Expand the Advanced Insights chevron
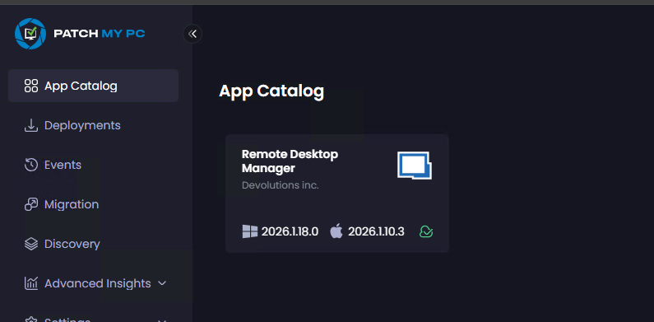The height and width of the screenshot is (322, 654). click(x=162, y=283)
